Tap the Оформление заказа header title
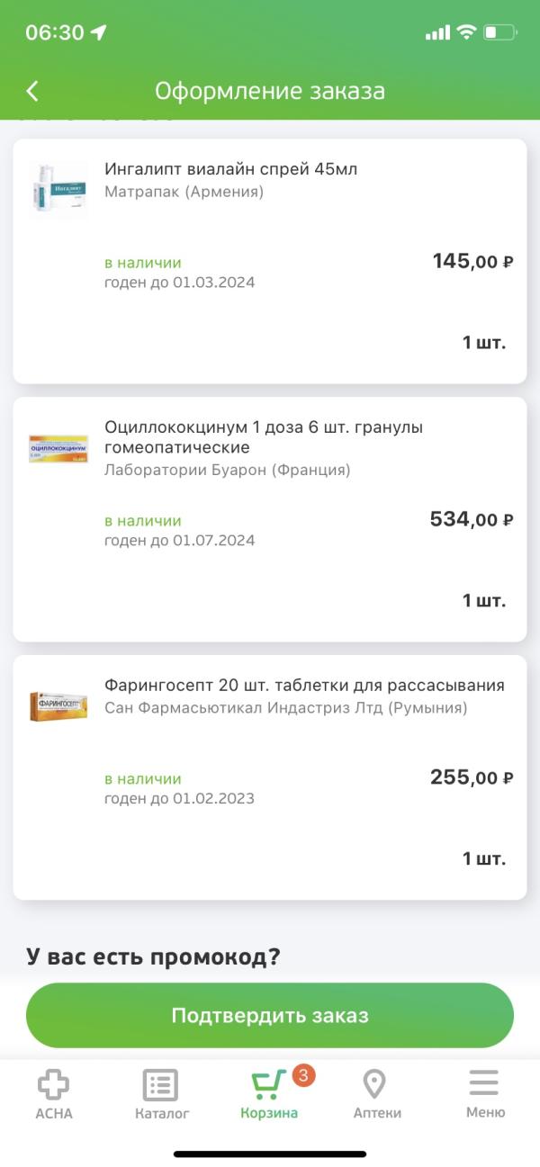 270,91
